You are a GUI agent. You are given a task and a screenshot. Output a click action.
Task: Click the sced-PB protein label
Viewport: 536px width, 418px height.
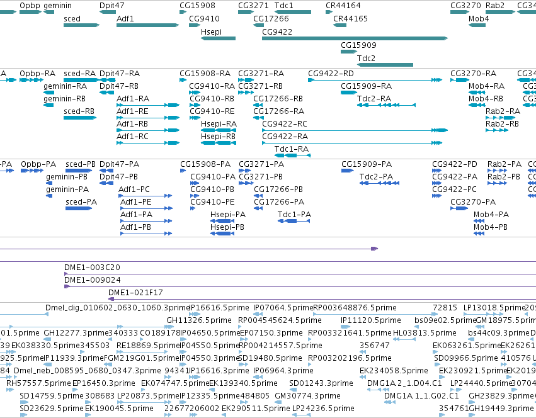(x=81, y=164)
